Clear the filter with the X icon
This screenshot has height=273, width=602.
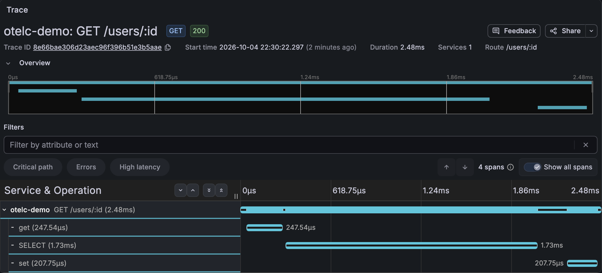[586, 145]
